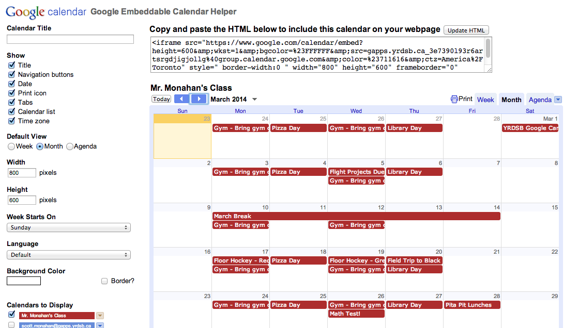578x328 pixels.
Task: Toggle the Date checkbox
Action: 11,84
